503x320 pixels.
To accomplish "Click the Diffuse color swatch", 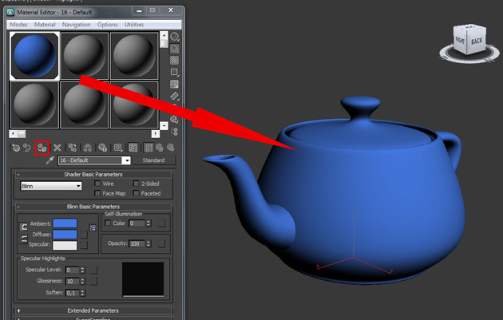I will (65, 235).
